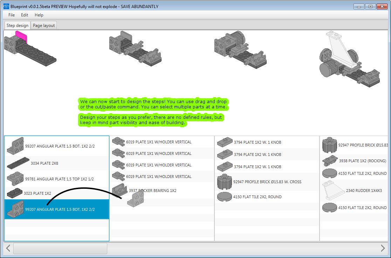Click the horizontal scrollbar right arrow

(x=383, y=248)
